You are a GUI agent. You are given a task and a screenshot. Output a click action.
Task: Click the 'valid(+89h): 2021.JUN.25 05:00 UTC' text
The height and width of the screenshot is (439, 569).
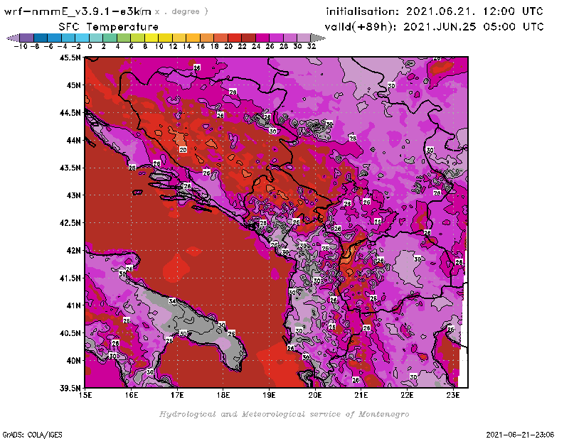(x=434, y=27)
